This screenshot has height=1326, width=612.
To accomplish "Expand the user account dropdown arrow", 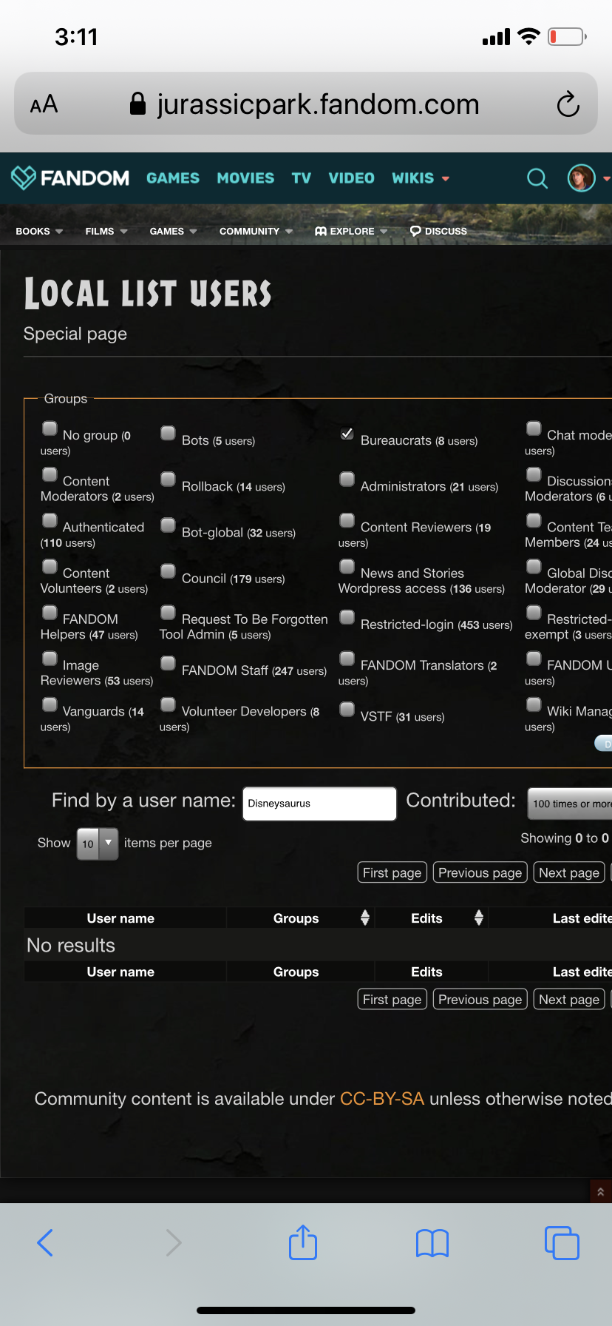I will coord(607,179).
